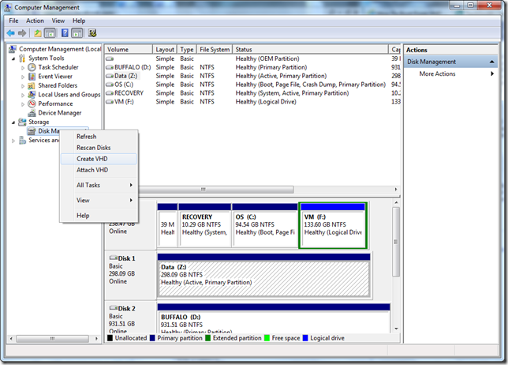Click the Forward arrow toolbar icon
Viewport: 508px width, 365px height.
point(22,32)
